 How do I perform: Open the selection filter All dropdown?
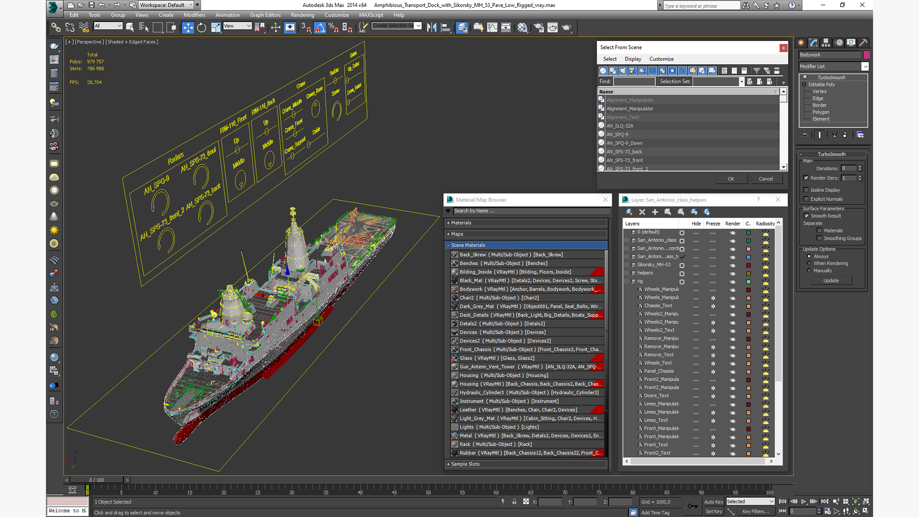click(x=108, y=26)
